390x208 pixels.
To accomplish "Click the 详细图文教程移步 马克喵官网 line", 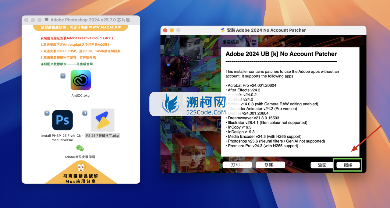I will (66, 64).
